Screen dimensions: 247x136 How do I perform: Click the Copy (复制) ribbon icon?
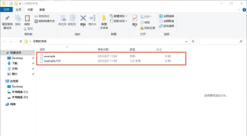[18, 18]
